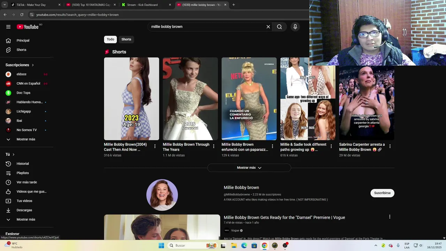Viewport: 446px width, 251px height.
Task: Open options for 'Millie & Sadie' Short
Action: [331, 146]
